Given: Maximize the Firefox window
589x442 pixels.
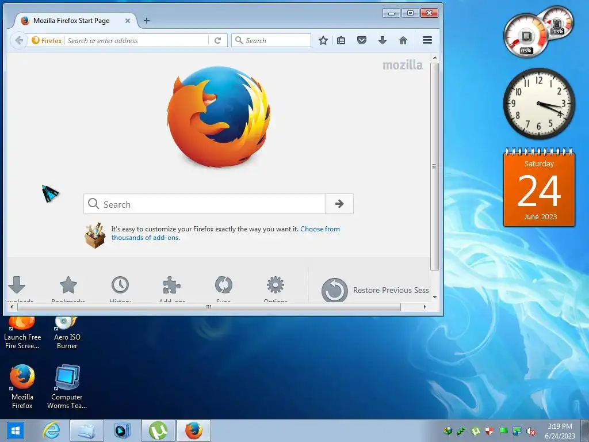Looking at the screenshot, I should [x=410, y=13].
